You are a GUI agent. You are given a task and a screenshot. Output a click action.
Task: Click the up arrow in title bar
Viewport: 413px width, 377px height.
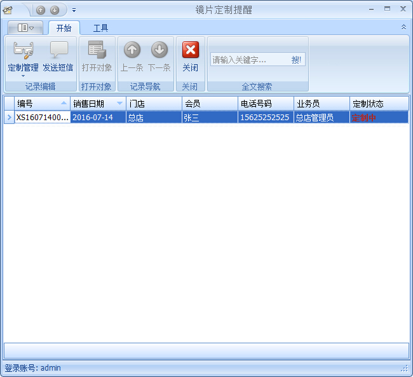[41, 10]
